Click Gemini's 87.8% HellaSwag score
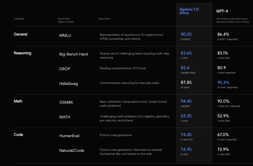Screen dimensions: 253x166 click(x=186, y=82)
